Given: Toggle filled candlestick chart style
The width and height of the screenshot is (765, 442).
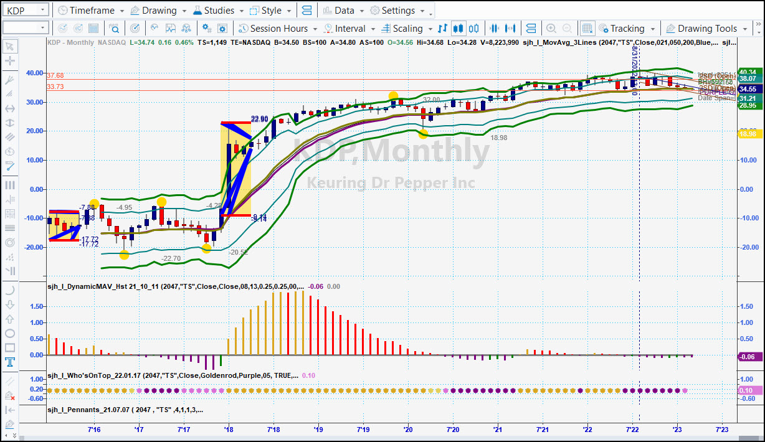Looking at the screenshot, I should pos(459,28).
